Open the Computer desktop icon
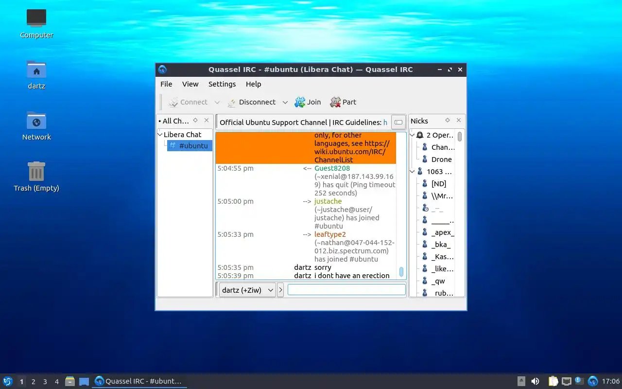The height and width of the screenshot is (389, 622). (36, 23)
